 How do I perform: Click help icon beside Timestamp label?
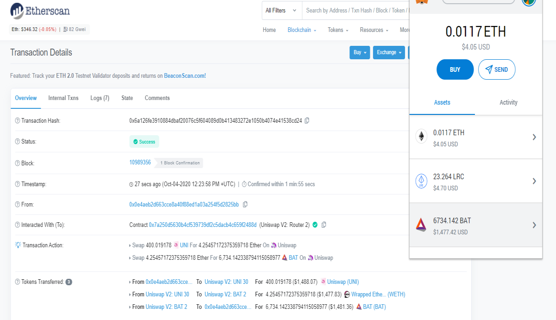point(18,184)
